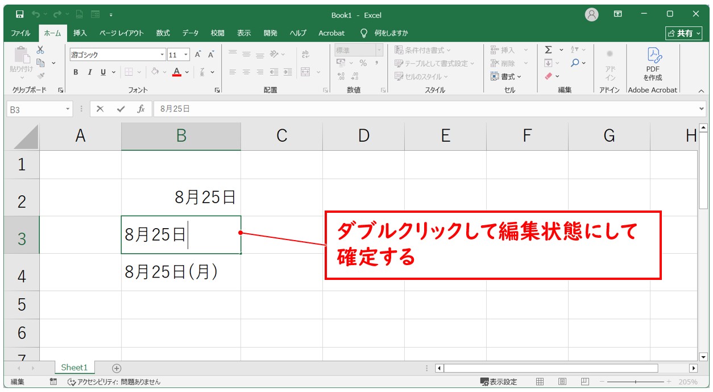Toggle Underline formatting
Image resolution: width=713 pixels, height=392 pixels.
103,72
